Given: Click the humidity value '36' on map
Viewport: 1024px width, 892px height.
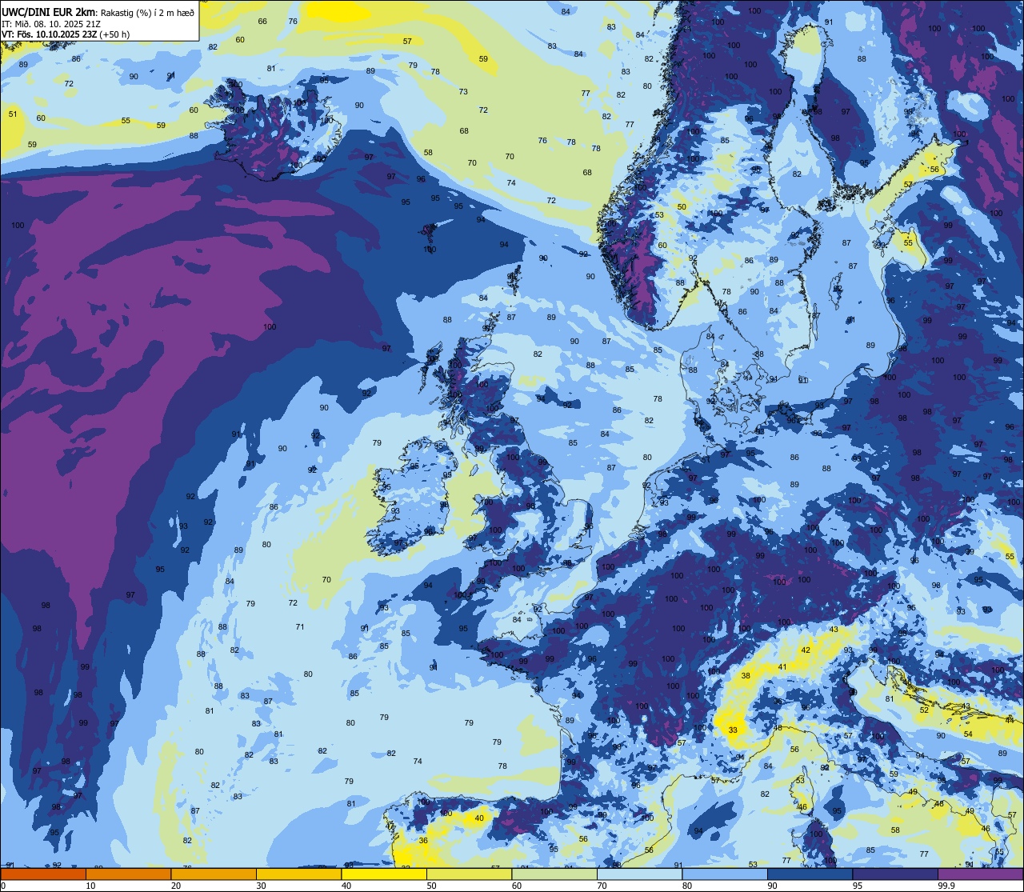Looking at the screenshot, I should click(x=423, y=840).
